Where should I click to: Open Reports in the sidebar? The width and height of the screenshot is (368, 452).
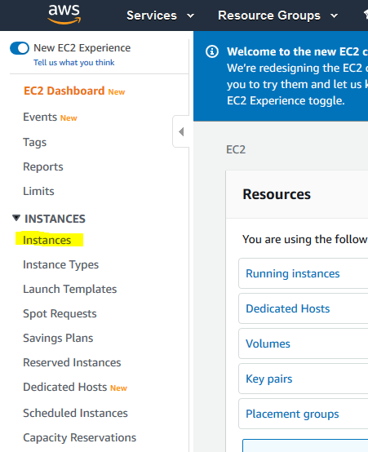pyautogui.click(x=43, y=167)
